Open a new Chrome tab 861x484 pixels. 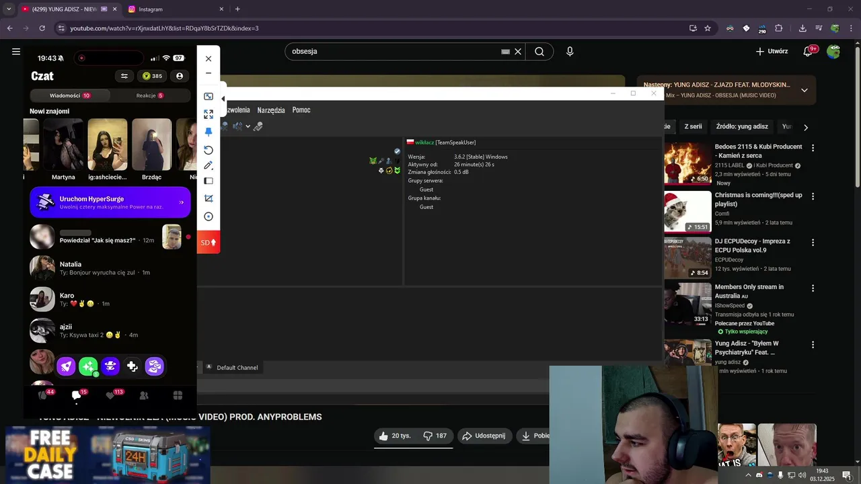[x=237, y=9]
